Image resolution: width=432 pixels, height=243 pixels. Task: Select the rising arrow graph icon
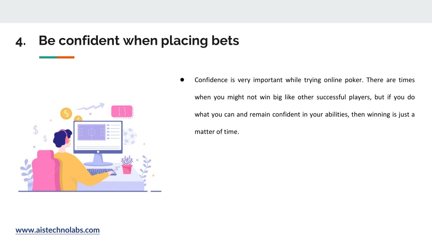(x=91, y=107)
